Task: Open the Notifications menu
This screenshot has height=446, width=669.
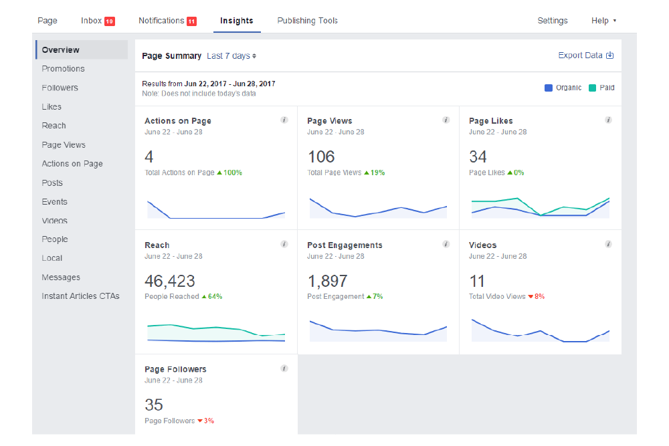Action: point(167,20)
